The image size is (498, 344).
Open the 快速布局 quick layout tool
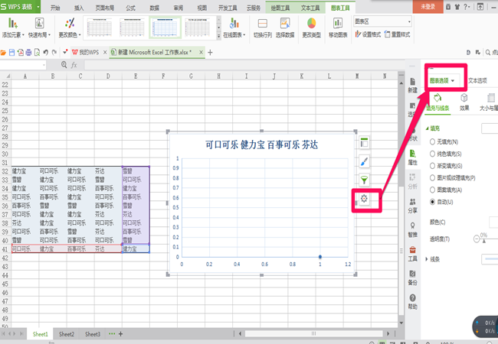[39, 28]
